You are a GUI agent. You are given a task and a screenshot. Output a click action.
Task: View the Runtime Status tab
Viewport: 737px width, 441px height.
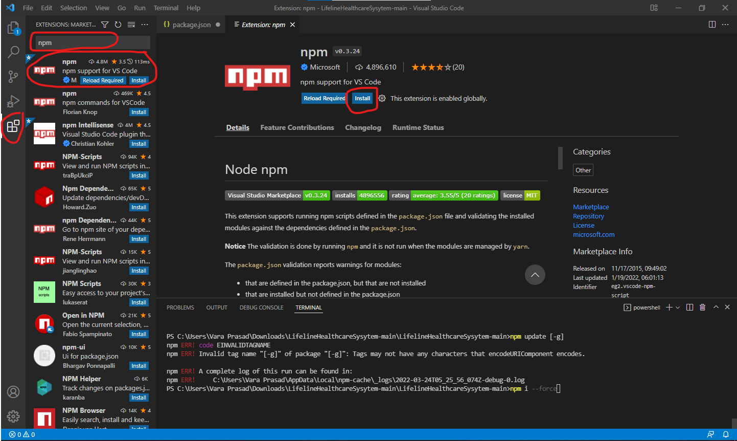418,127
